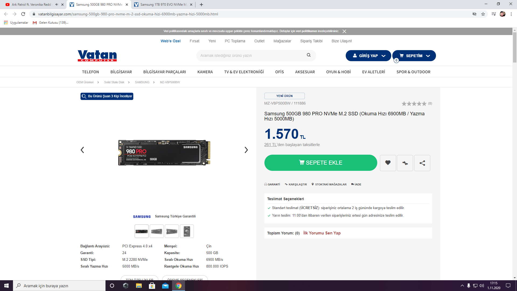Add product to favorites with heart icon
This screenshot has width=517, height=291.
(x=388, y=163)
